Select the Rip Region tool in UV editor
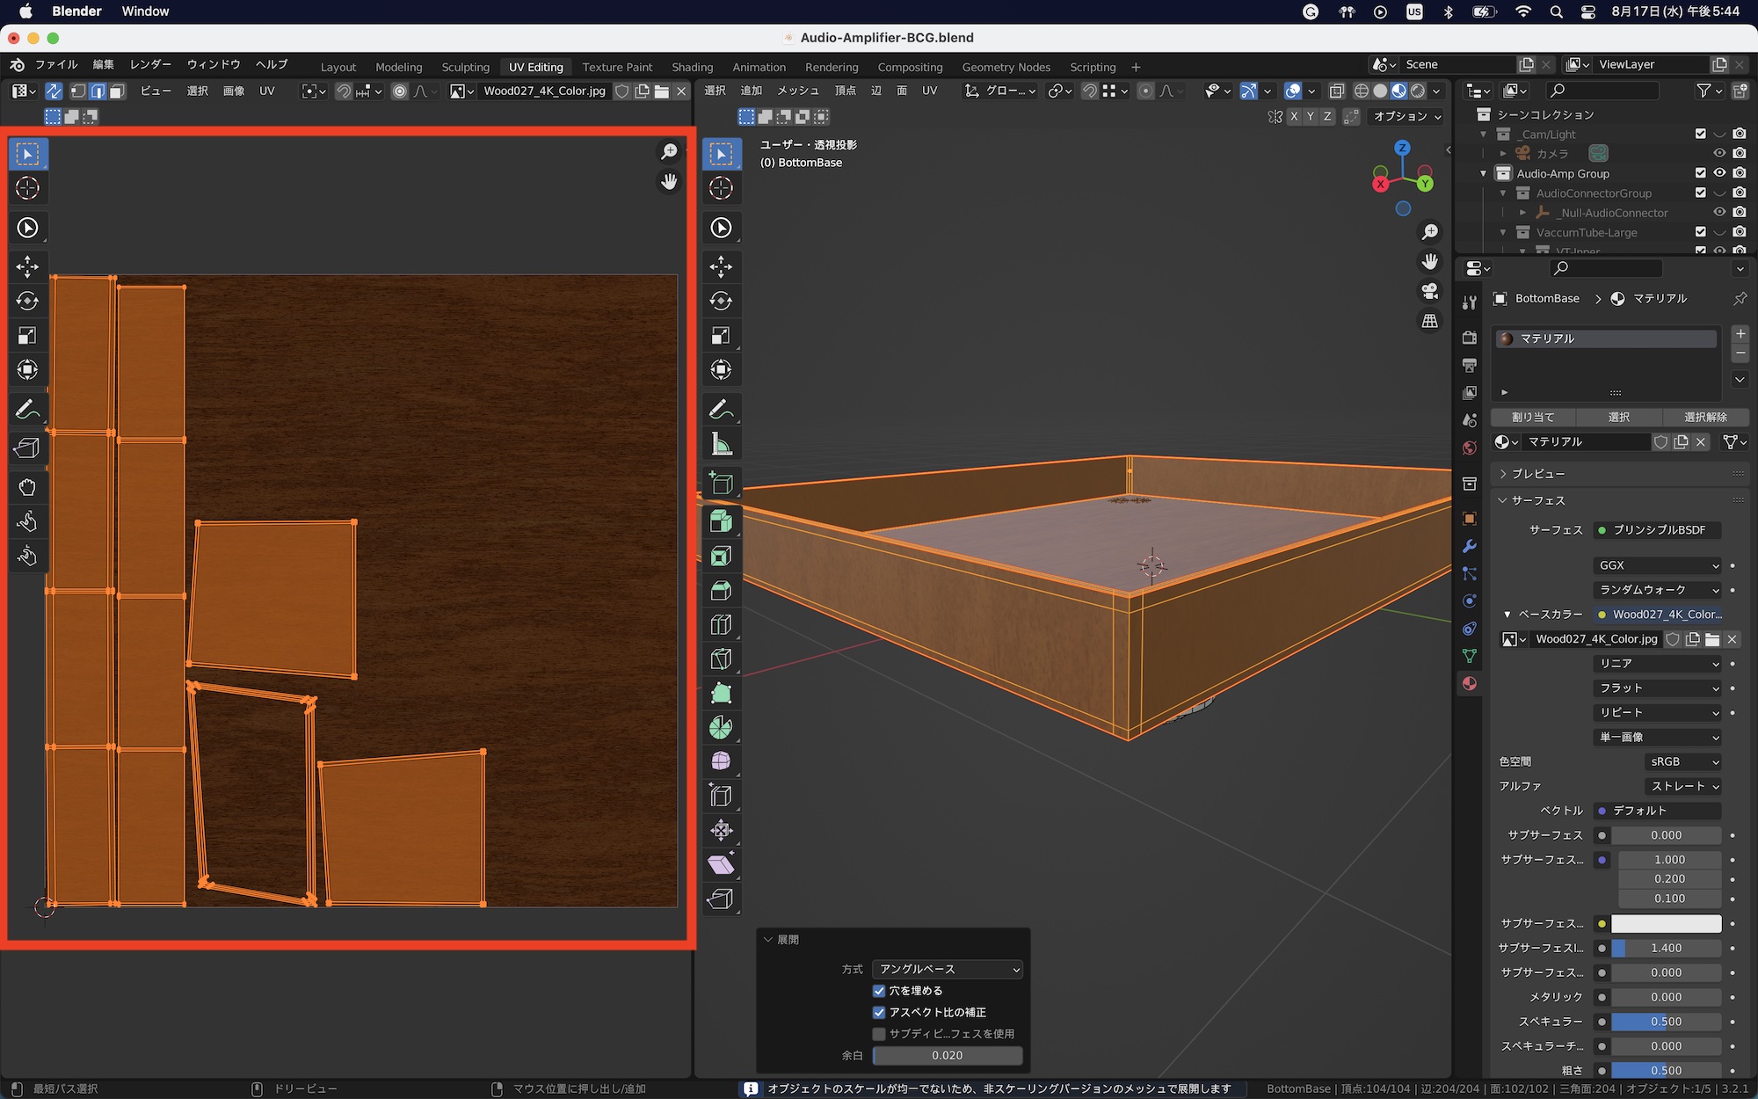Image resolution: width=1758 pixels, height=1099 pixels. (x=27, y=448)
